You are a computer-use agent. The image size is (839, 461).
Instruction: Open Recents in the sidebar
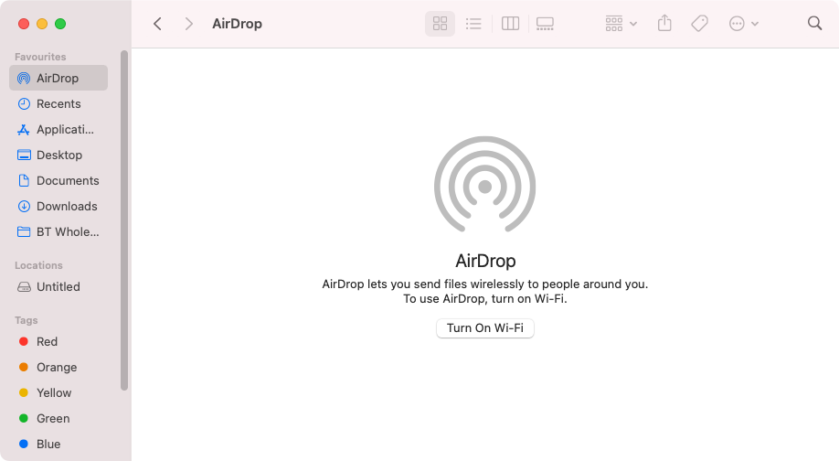tap(58, 104)
